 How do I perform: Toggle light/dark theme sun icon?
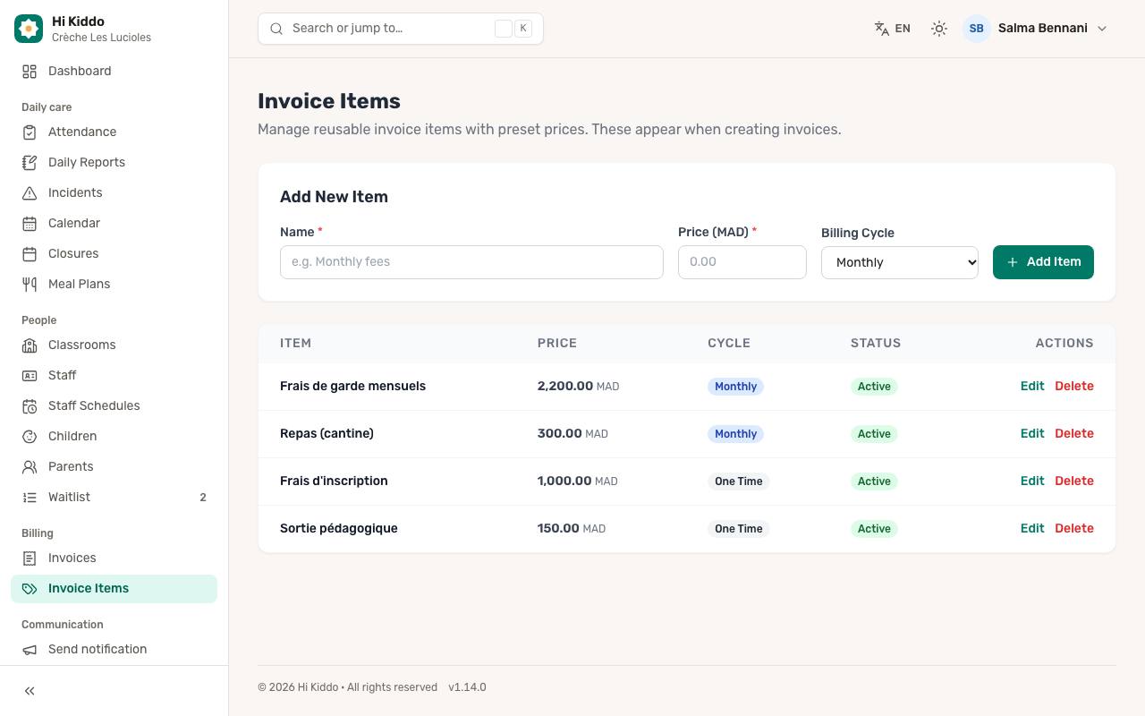pos(938,29)
